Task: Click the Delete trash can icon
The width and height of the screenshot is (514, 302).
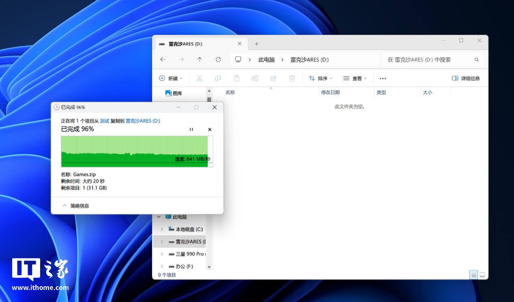Action: tap(292, 78)
